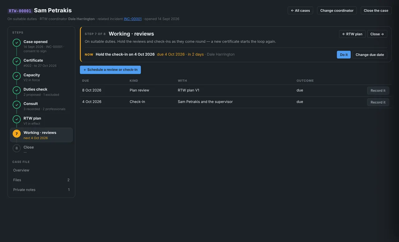Viewport: 399px width, 242px height.
Task: Click the 'next 4 Oct 2026' sidebar text
Action: [36, 138]
